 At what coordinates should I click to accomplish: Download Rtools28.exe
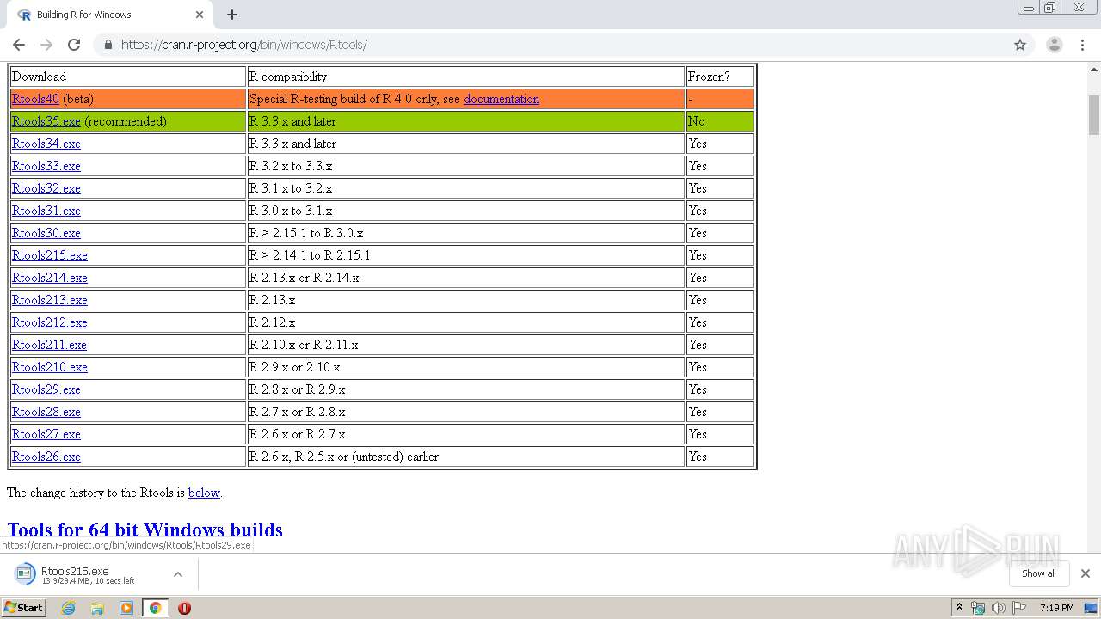pos(46,412)
